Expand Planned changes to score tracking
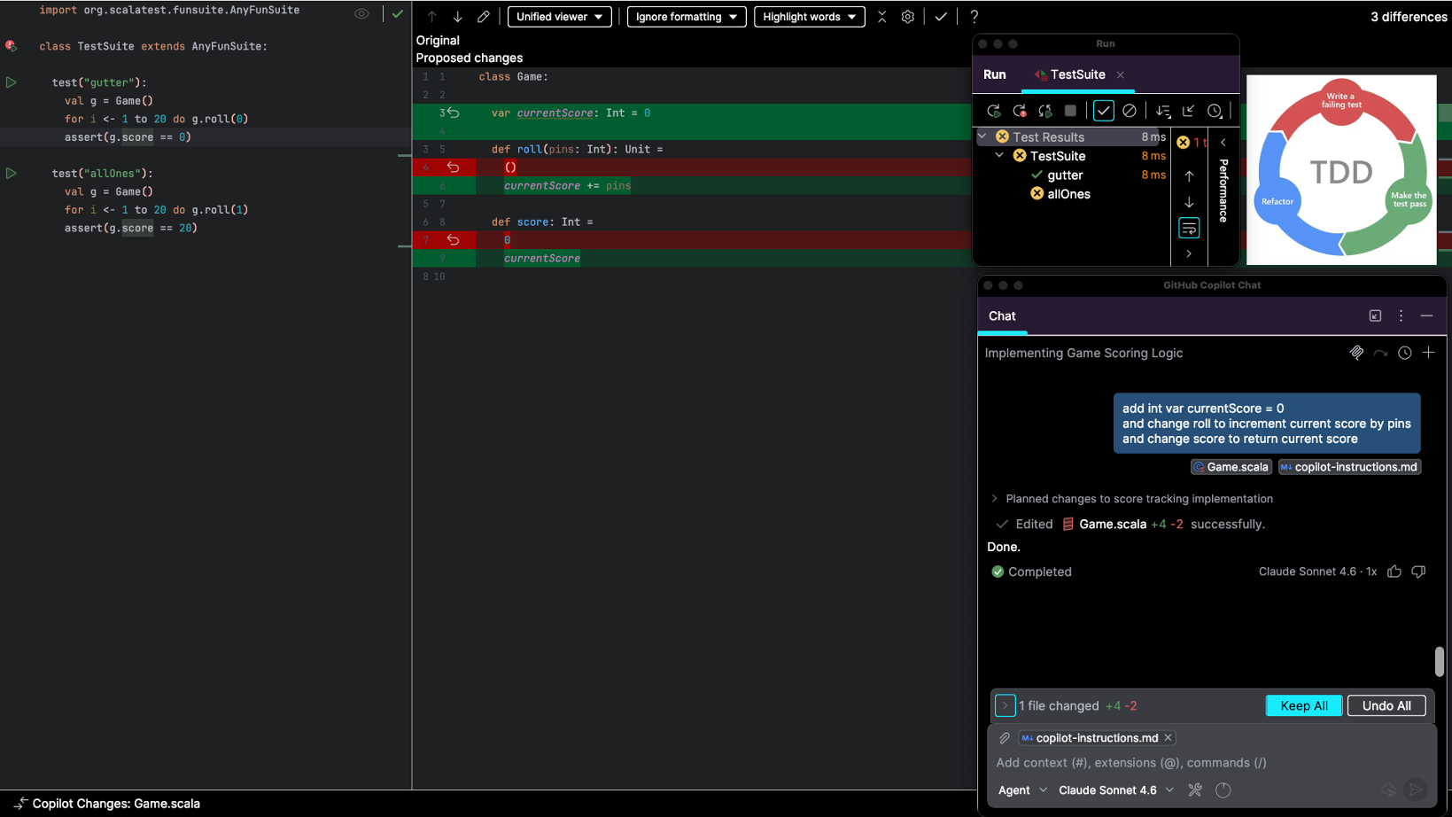Screen dimensions: 1452x817 point(994,499)
